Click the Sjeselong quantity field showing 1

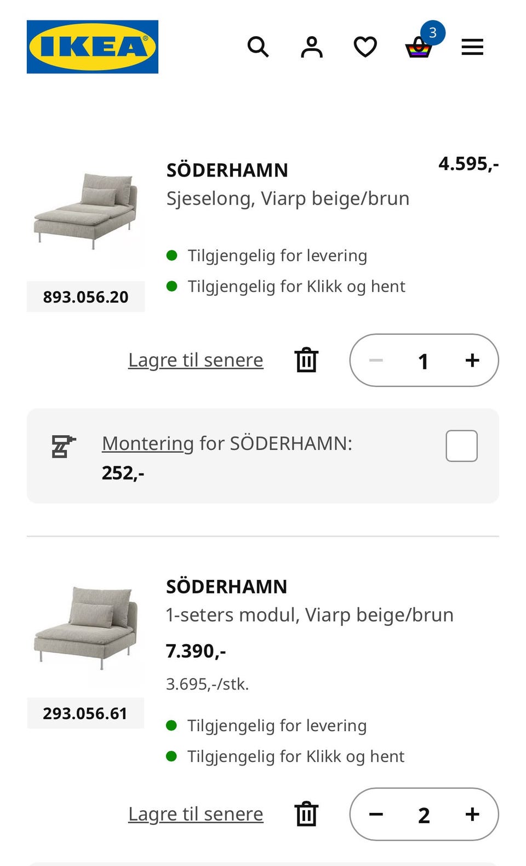pyautogui.click(x=423, y=361)
